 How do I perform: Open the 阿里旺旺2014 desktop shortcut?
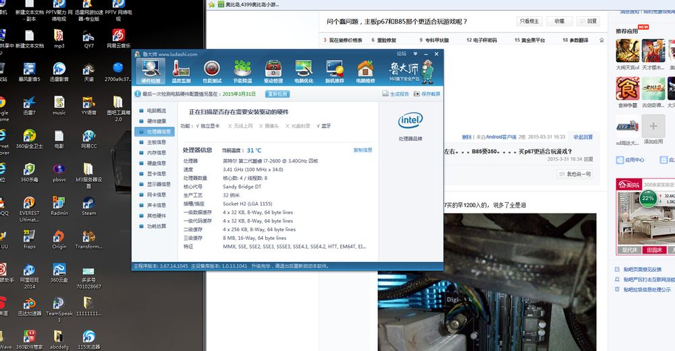[29, 276]
